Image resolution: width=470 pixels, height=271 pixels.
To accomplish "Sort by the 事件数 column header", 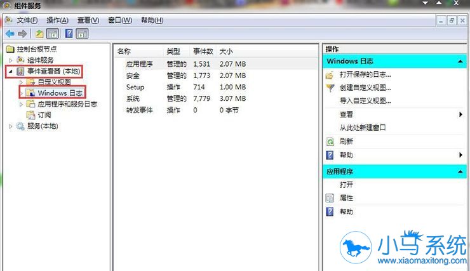I will 203,51.
